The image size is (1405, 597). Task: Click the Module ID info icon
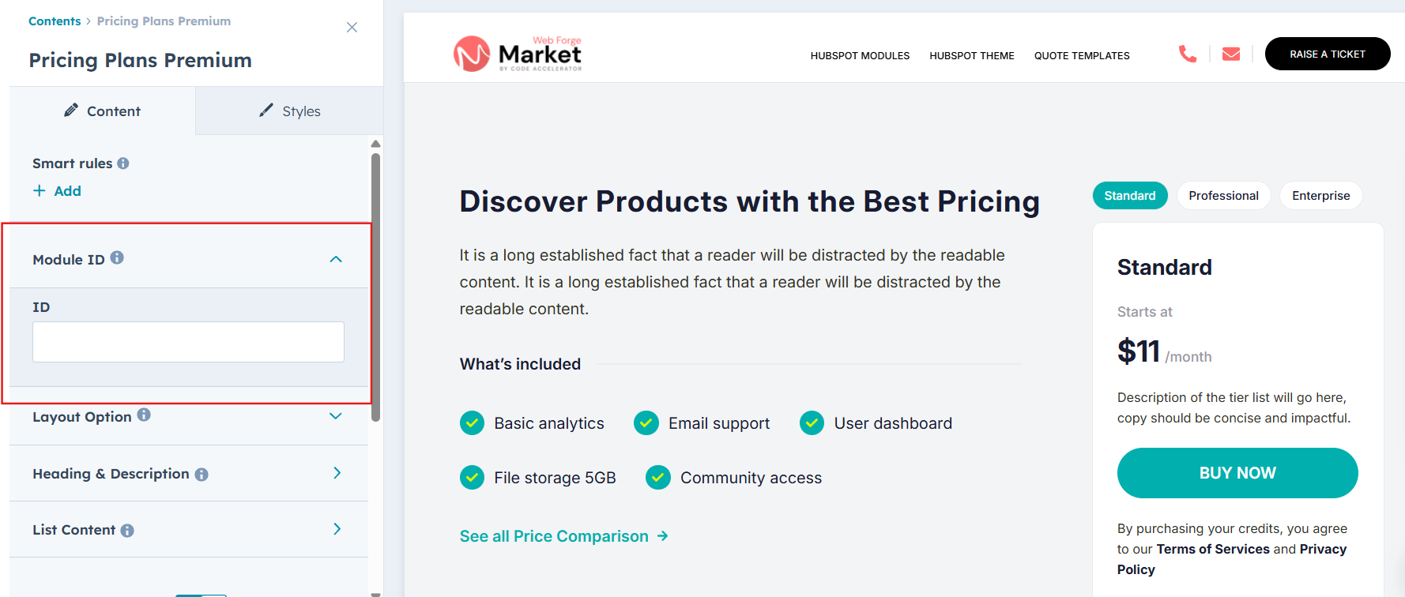(117, 257)
